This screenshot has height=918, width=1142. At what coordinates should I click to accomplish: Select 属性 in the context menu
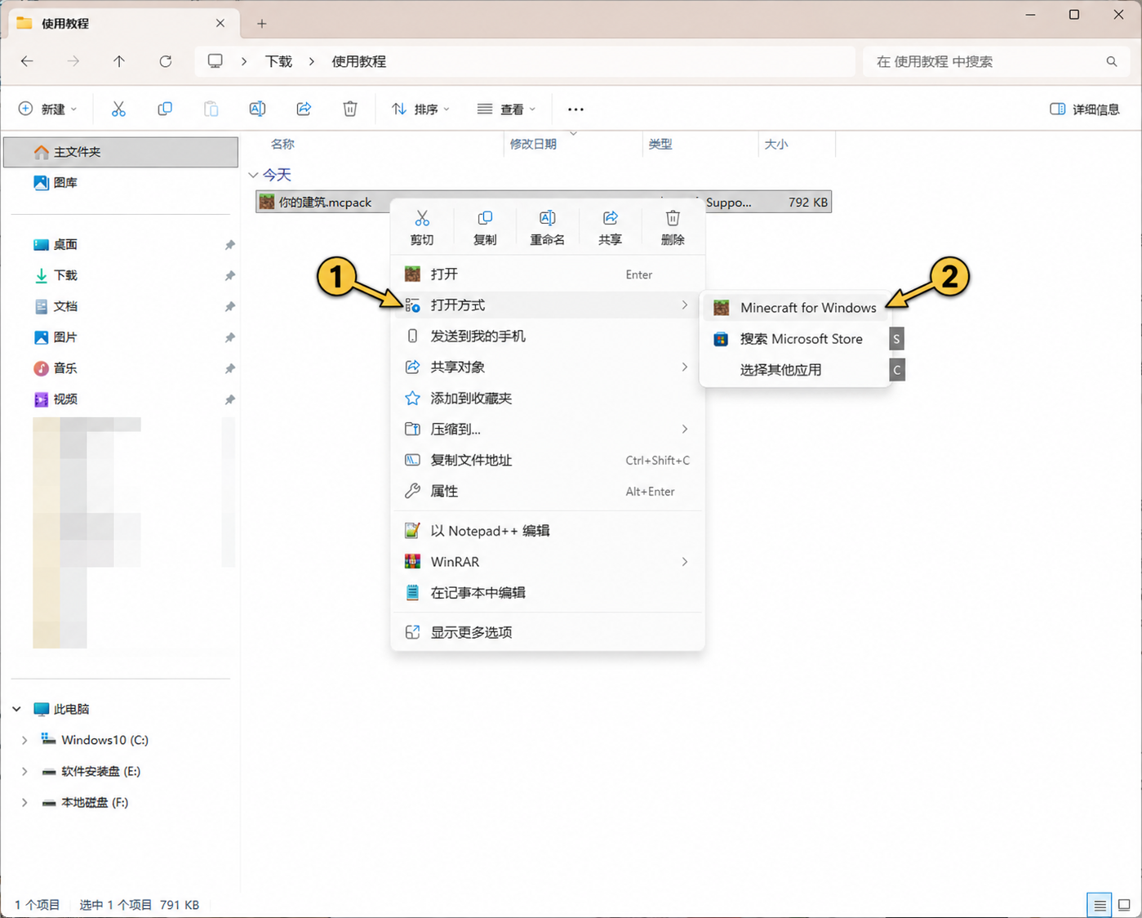click(x=548, y=491)
